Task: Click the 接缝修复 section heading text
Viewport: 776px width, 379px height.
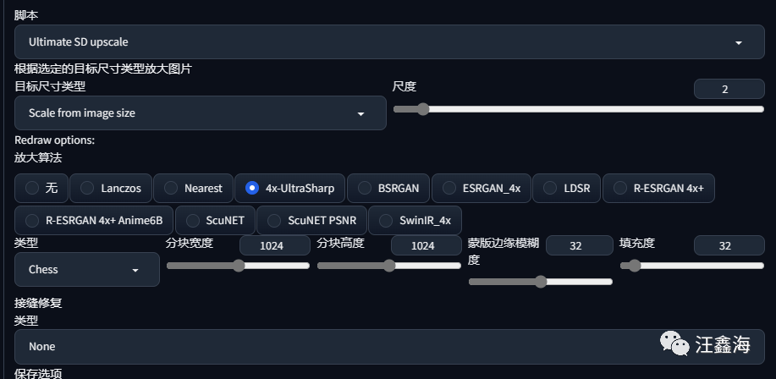Action: tap(38, 303)
